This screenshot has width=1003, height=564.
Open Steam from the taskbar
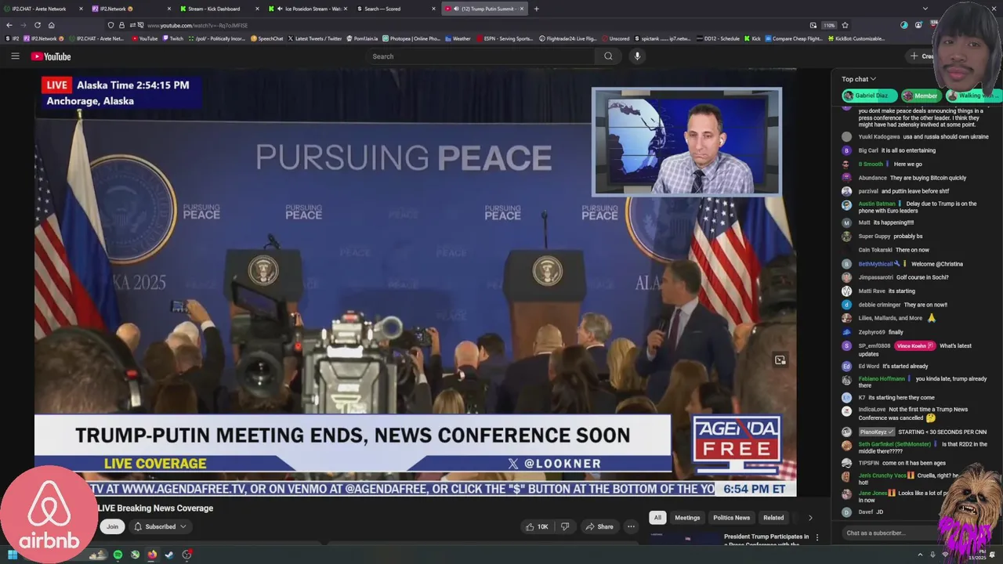169,555
